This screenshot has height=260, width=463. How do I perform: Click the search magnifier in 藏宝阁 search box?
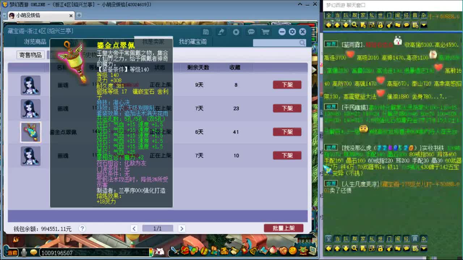point(302,43)
